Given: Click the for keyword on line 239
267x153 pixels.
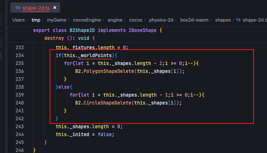Looking at the screenshot, I should point(74,95).
